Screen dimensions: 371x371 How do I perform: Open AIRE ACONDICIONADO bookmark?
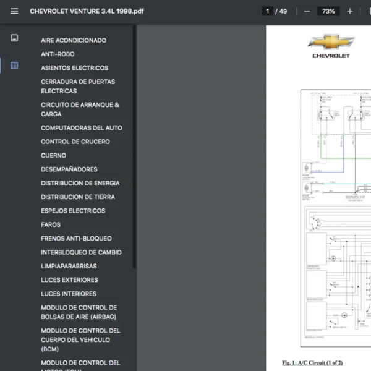pos(74,40)
